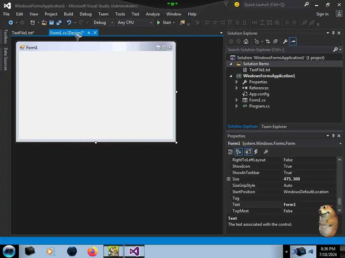This screenshot has width=345, height=258.
Task: Click the Collapse All icon in Solution Explorer
Action: (275, 41)
